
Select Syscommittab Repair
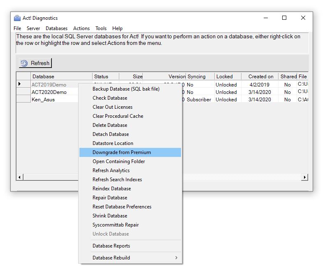(x=130, y=225)
